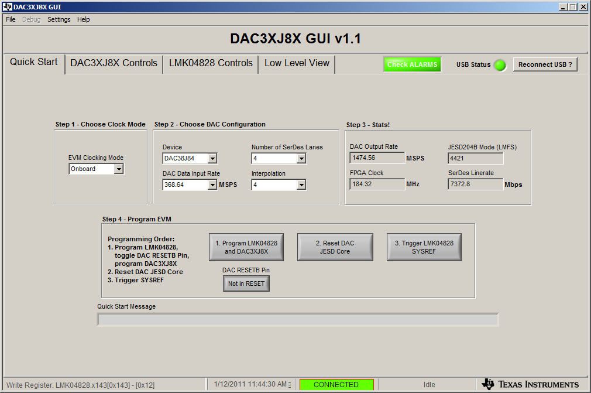
Task: Open the Number of SerDes Lanes dropdown
Action: point(301,158)
